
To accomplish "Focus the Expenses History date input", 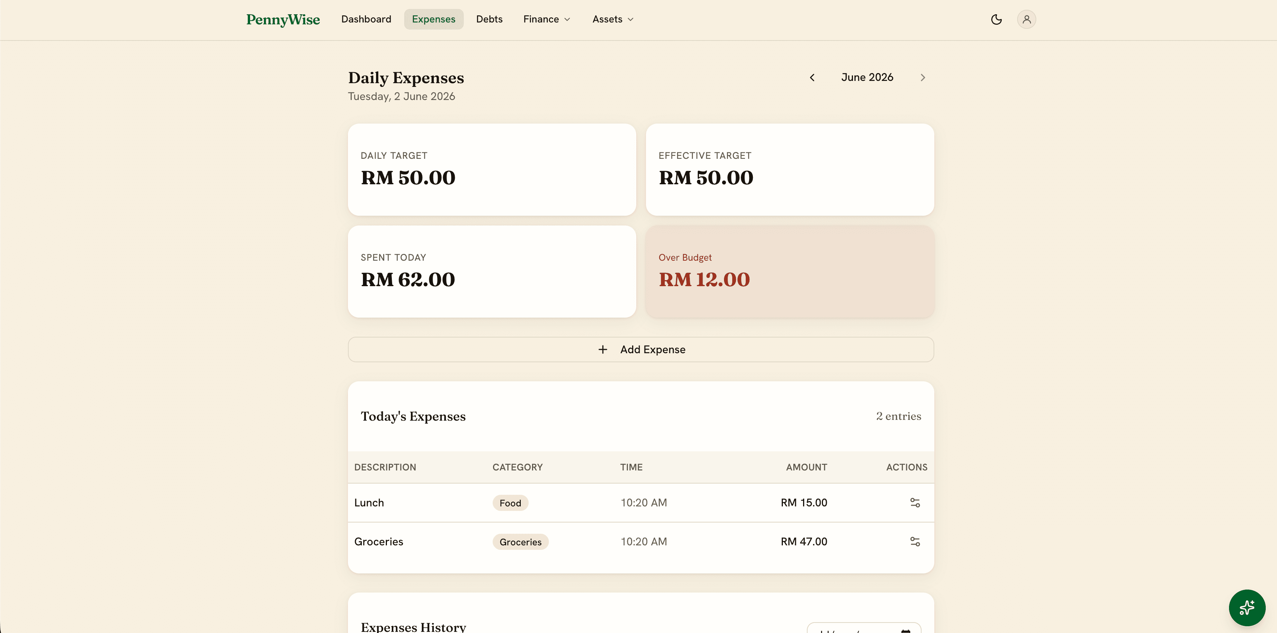I will click(863, 628).
